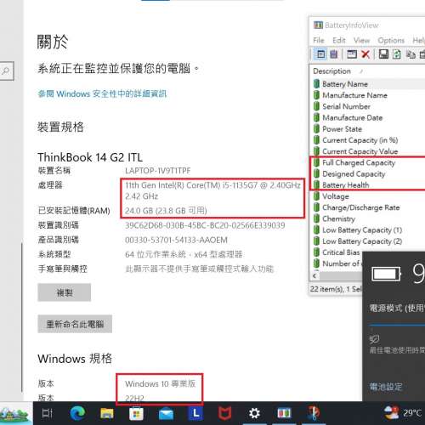Click the first BatteryInfoView toolbar icon

coord(320,54)
